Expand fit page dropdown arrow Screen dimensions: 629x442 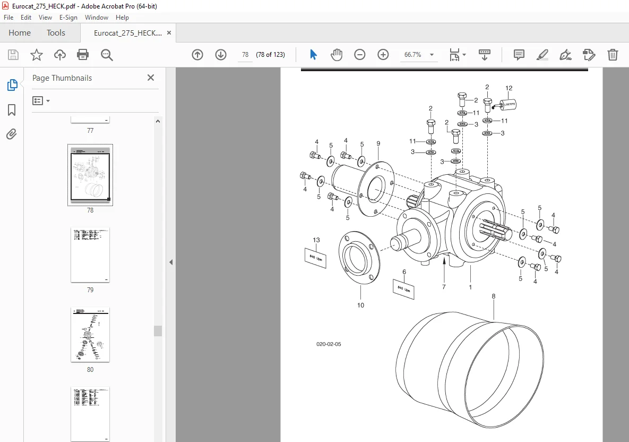pos(464,55)
